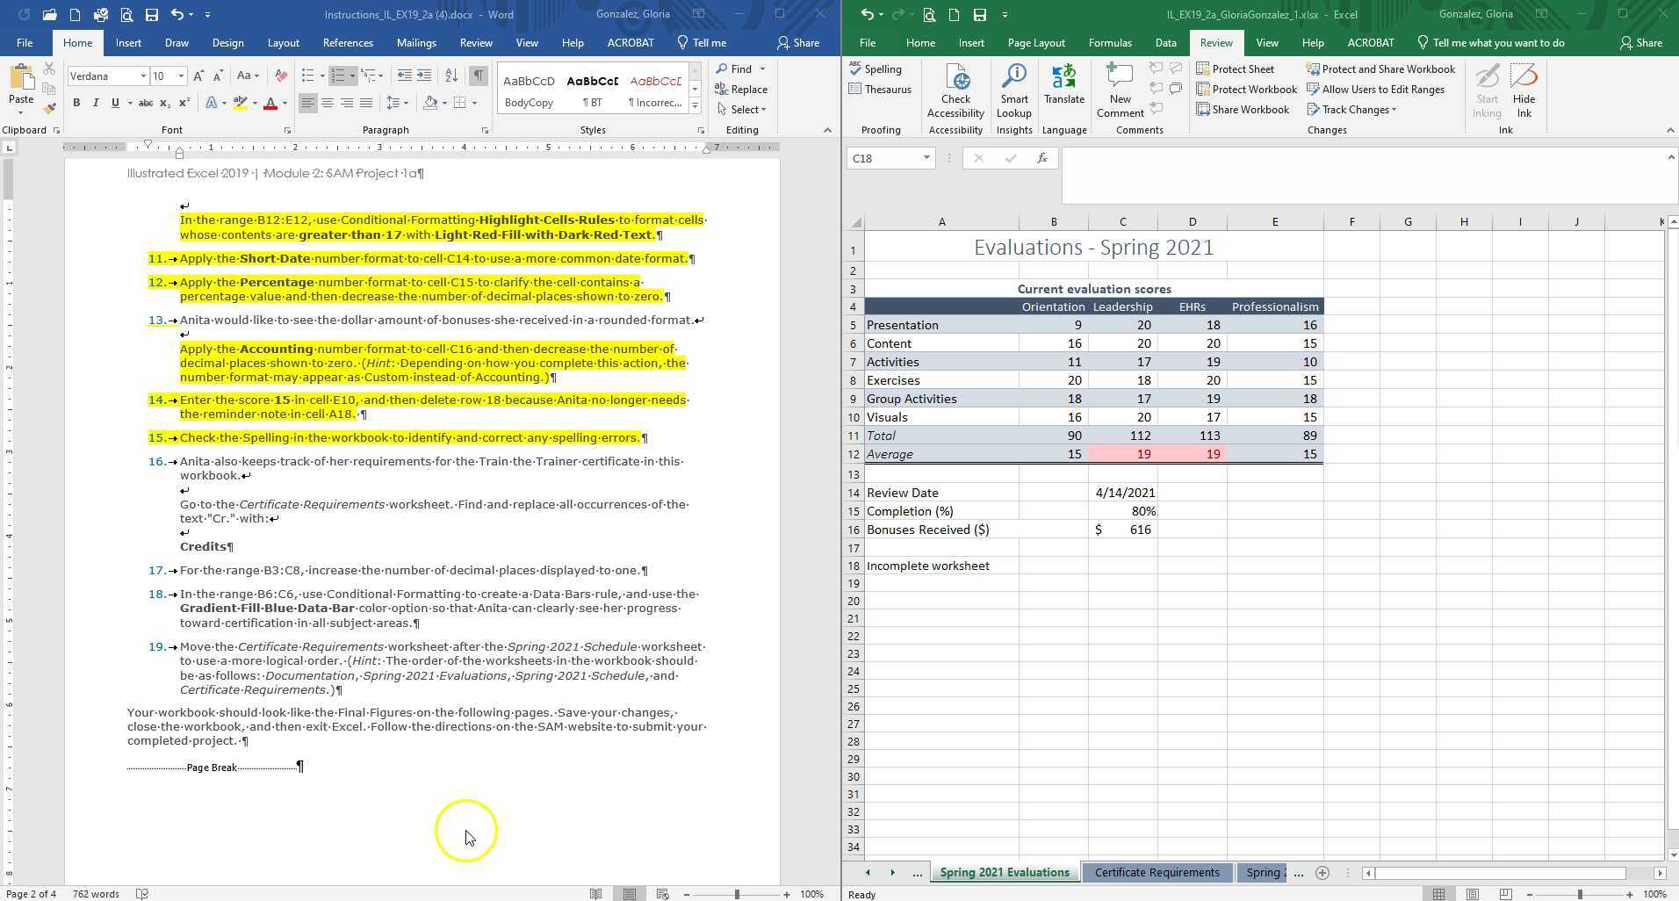Toggle italic formatting in Word

tap(96, 103)
